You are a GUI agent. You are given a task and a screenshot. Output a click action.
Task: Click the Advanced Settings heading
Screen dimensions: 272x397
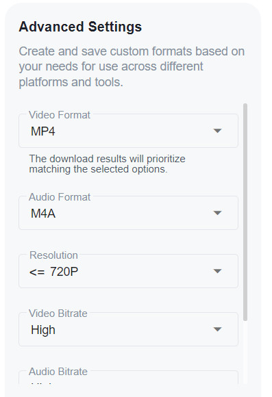tap(80, 27)
